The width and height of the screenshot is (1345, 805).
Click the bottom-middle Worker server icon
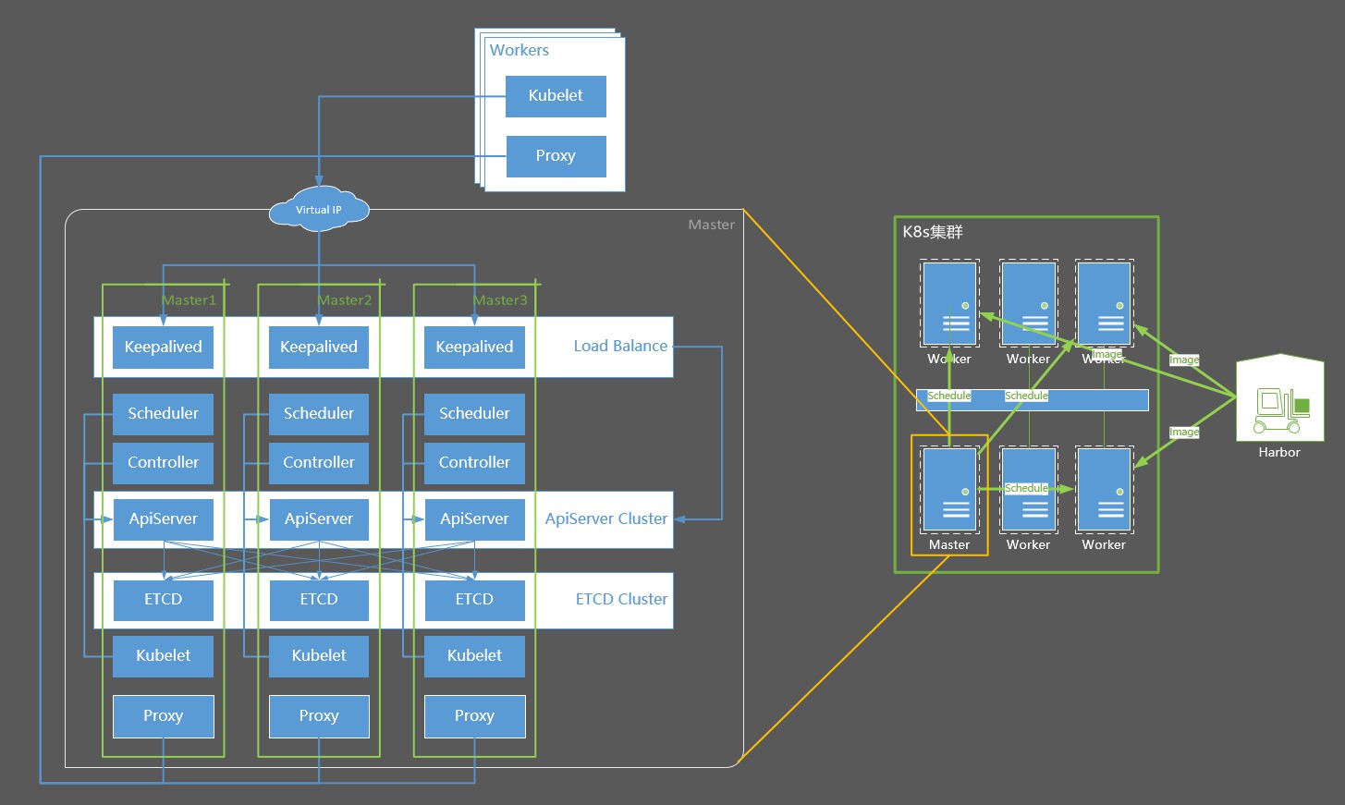coord(1029,490)
